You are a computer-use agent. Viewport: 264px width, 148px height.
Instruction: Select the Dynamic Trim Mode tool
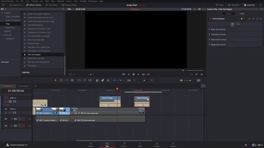tap(67, 81)
